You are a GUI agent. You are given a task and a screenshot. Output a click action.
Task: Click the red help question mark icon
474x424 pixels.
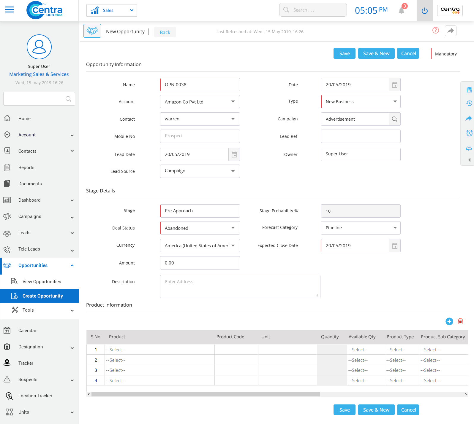435,31
